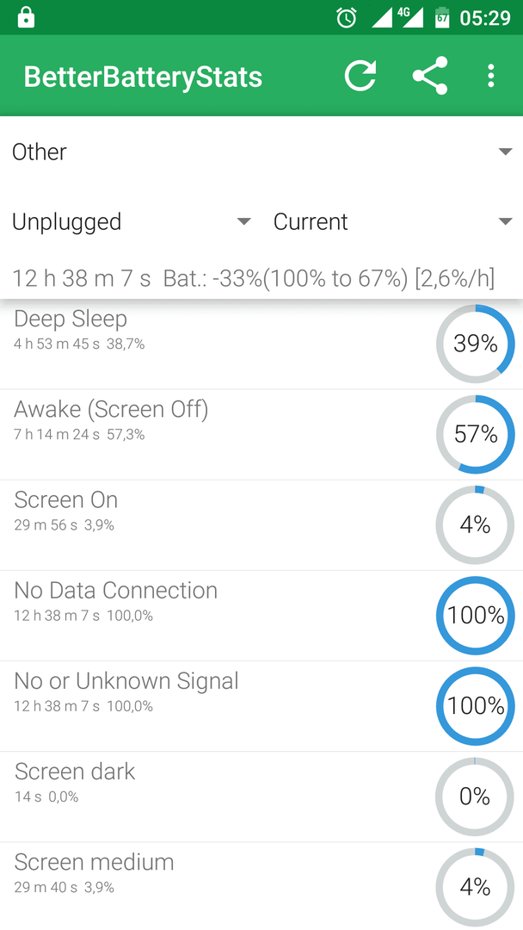Tap the Deep Sleep 39% gauge
This screenshot has width=523, height=930.
point(475,344)
